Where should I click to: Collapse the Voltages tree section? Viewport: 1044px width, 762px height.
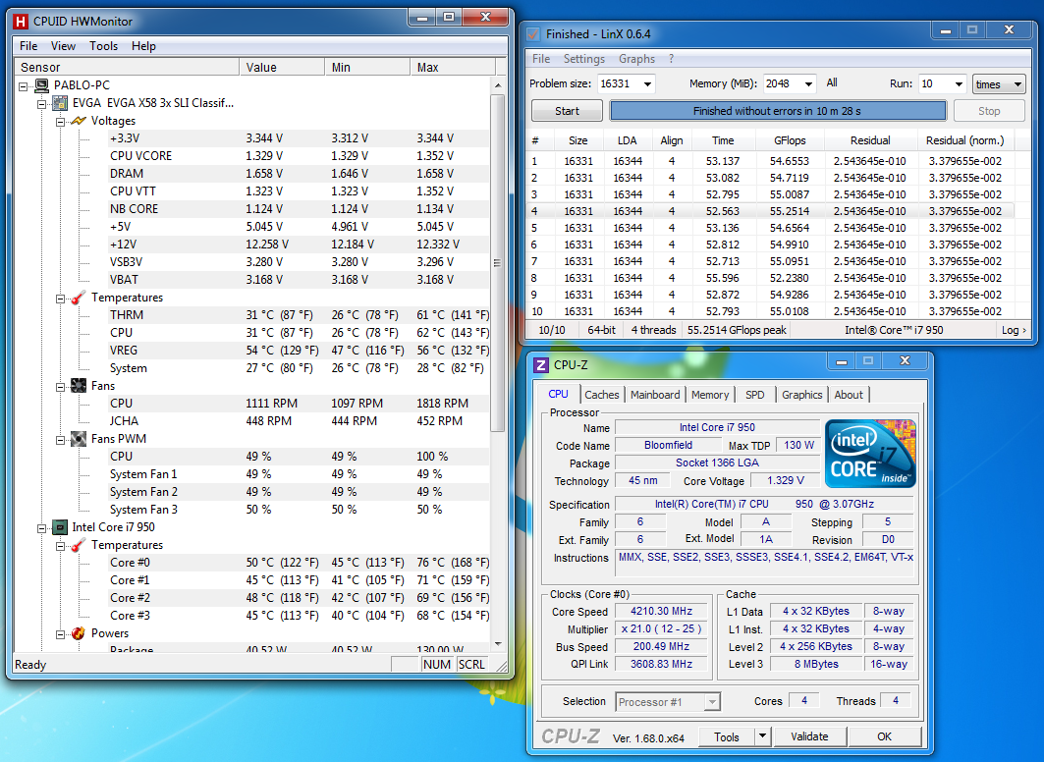point(61,122)
